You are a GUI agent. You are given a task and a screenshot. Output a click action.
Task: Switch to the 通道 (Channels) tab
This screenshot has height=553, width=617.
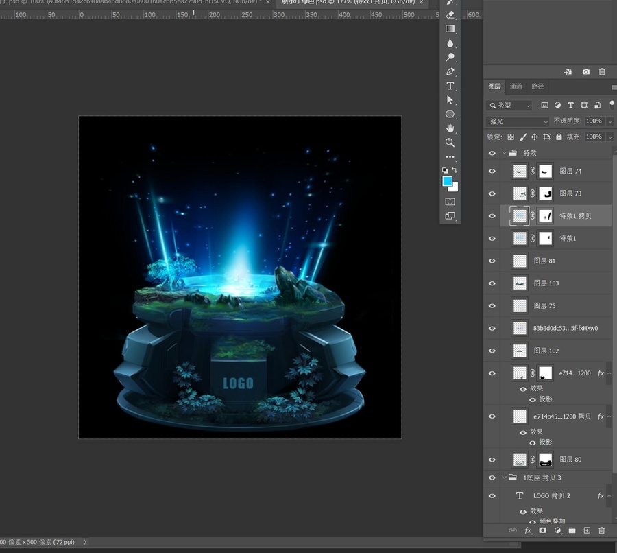click(x=516, y=86)
